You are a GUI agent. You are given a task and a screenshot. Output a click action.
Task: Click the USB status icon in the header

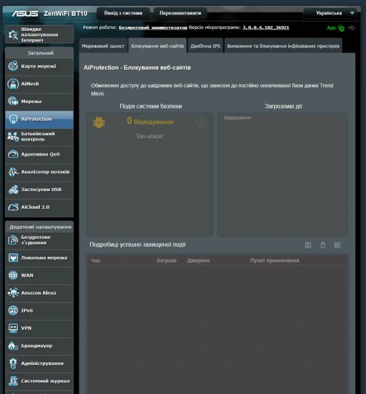(352, 28)
